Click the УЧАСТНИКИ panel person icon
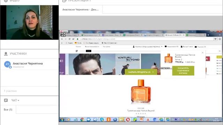Image resolution: width=223 pixels, height=125 pixels. pyautogui.click(x=6, y=54)
